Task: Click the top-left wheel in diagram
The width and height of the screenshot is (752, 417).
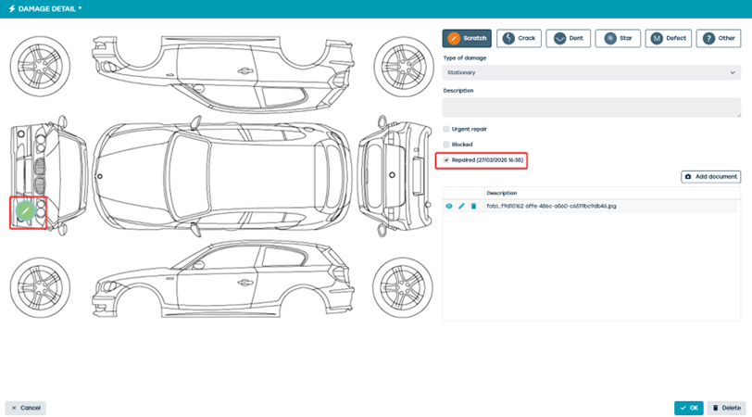Action: pyautogui.click(x=41, y=66)
